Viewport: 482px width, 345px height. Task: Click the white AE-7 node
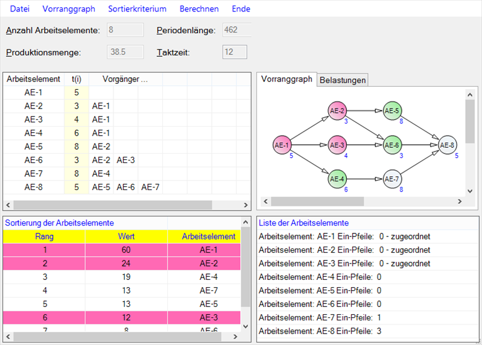392,179
